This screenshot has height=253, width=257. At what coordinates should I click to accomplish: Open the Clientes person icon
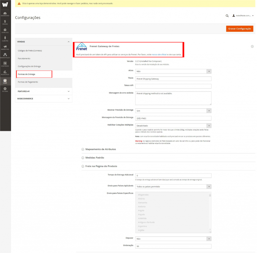5,39
